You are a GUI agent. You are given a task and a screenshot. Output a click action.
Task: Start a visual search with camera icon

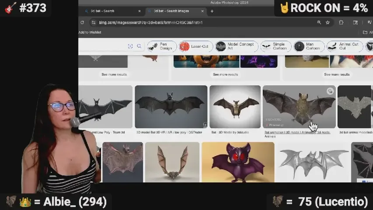130,46
